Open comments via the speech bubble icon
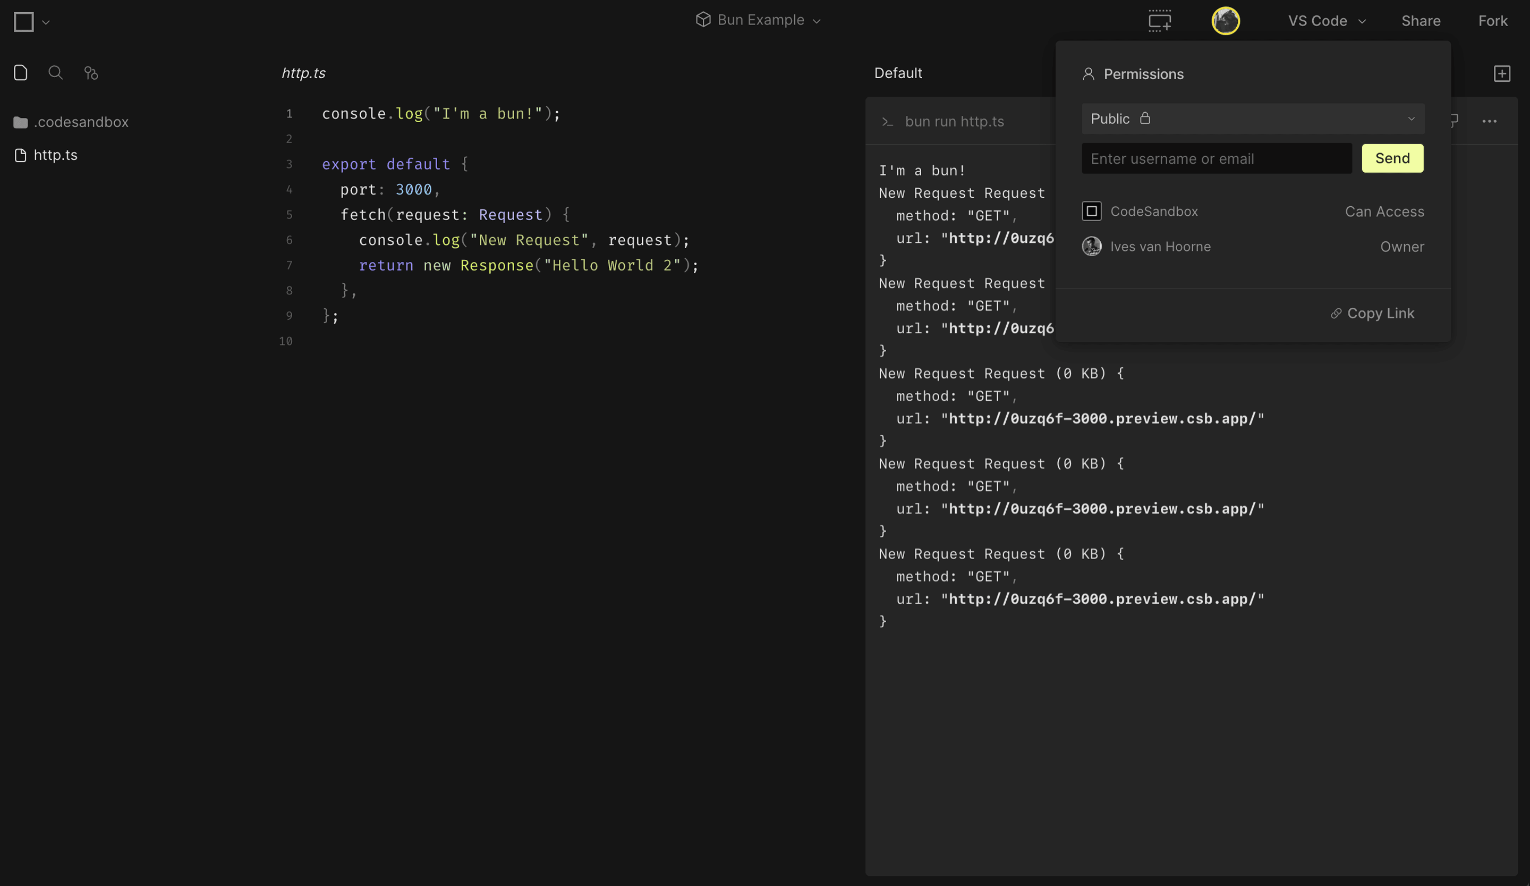The image size is (1530, 886). pyautogui.click(x=1453, y=121)
